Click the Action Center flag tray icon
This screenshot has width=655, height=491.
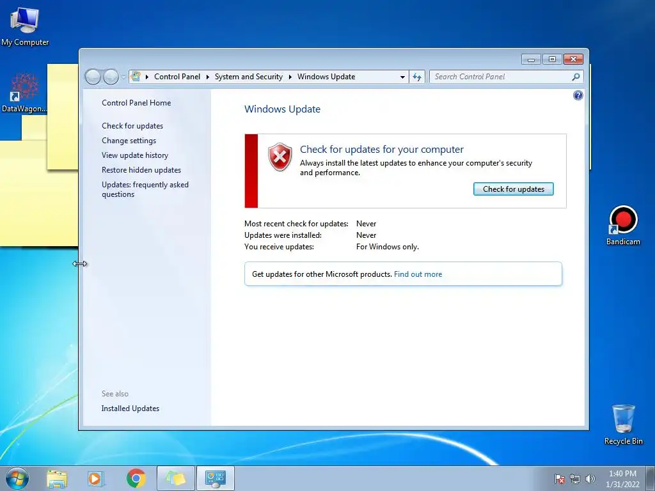[x=559, y=479]
